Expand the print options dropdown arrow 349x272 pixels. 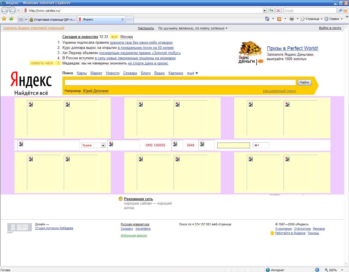point(297,19)
